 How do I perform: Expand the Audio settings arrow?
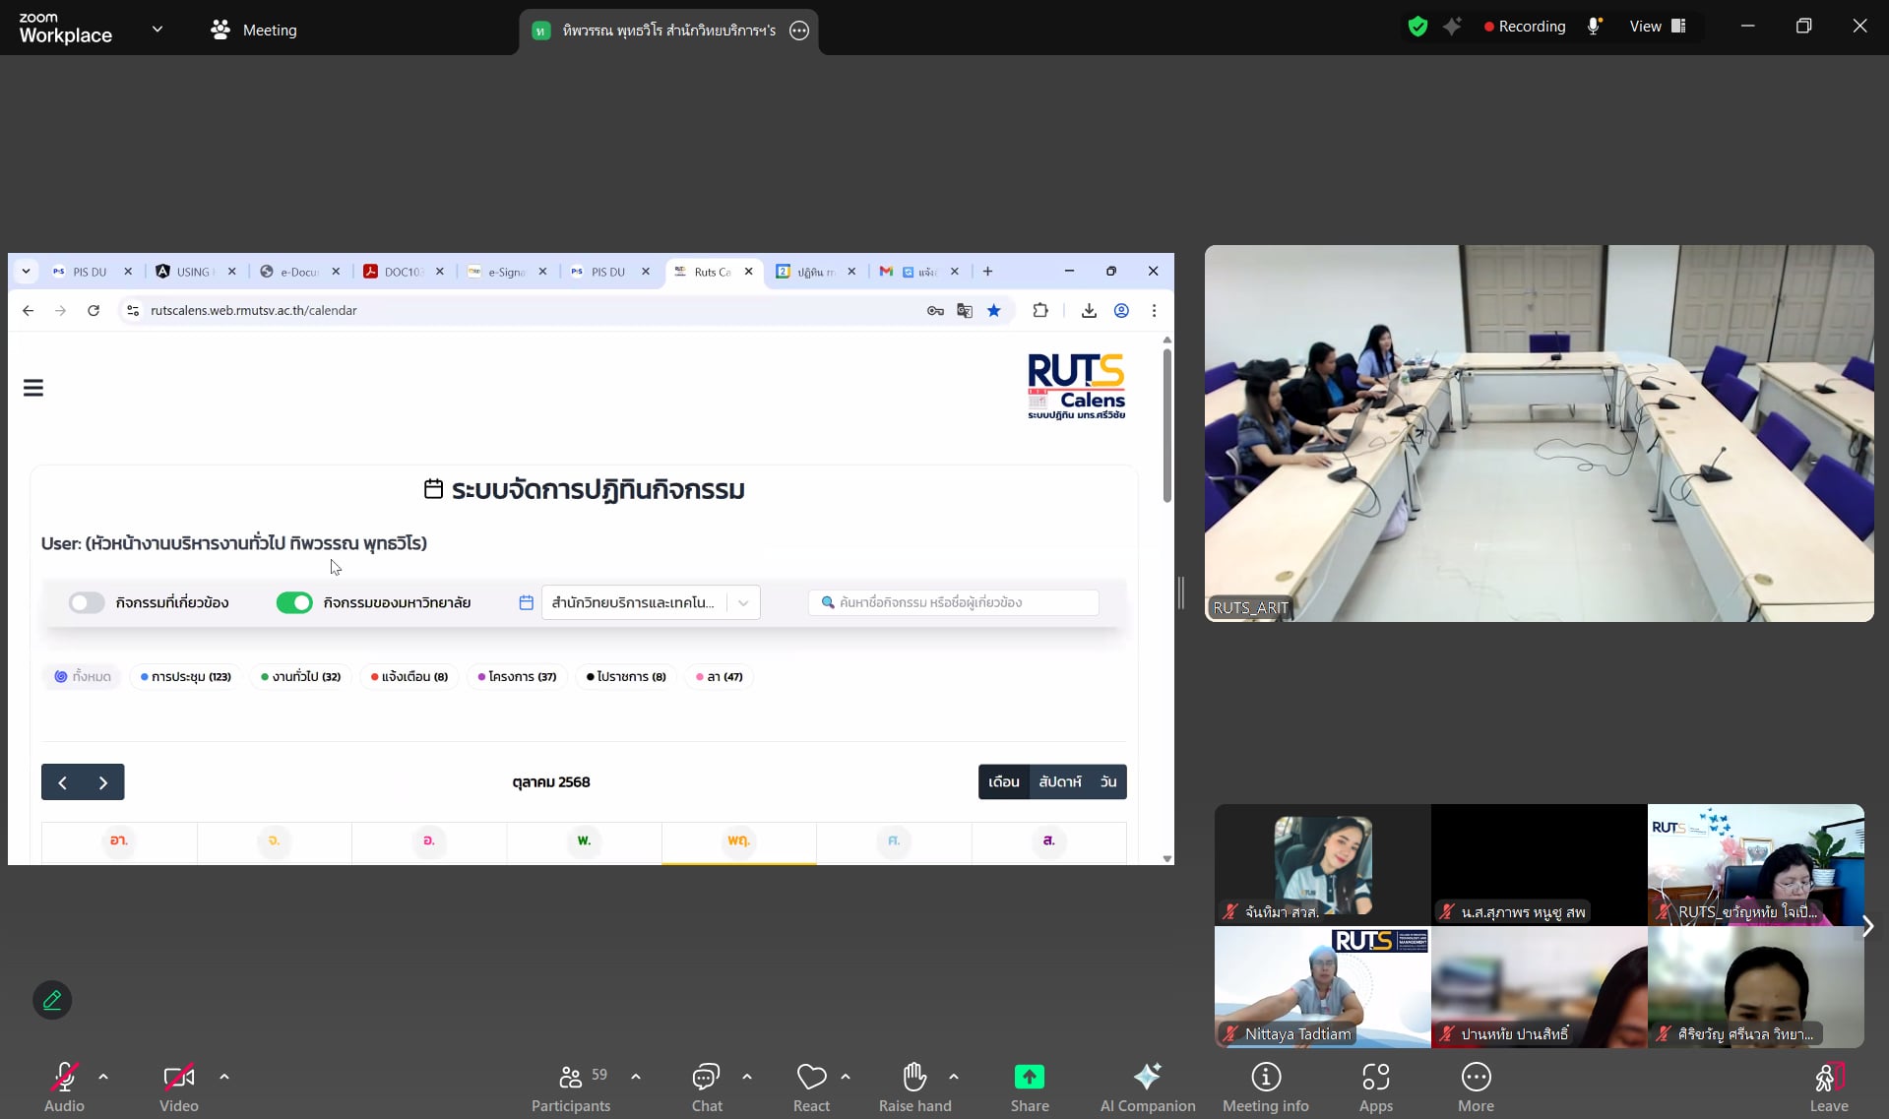(103, 1077)
